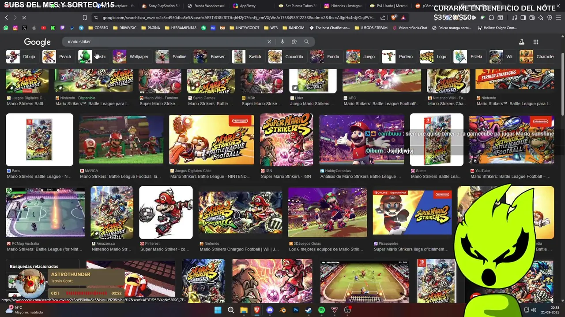Viewport: 565px width, 317px height.
Task: Switch to the Set Puntas Tubos tab
Action: click(298, 6)
